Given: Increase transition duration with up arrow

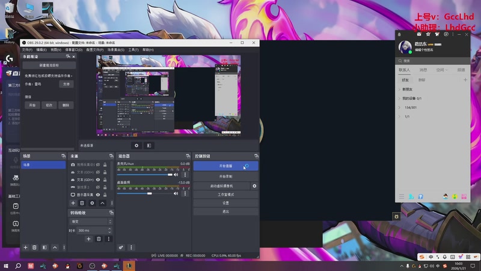Looking at the screenshot, I should (109, 229).
